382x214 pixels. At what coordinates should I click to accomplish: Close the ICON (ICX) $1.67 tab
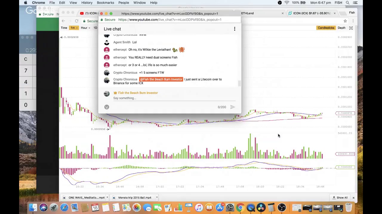point(335,13)
